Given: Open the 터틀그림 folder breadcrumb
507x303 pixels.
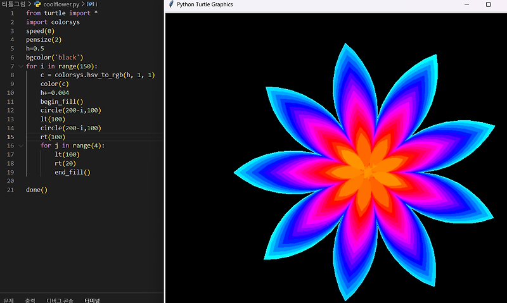Looking at the screenshot, I should pyautogui.click(x=13, y=4).
